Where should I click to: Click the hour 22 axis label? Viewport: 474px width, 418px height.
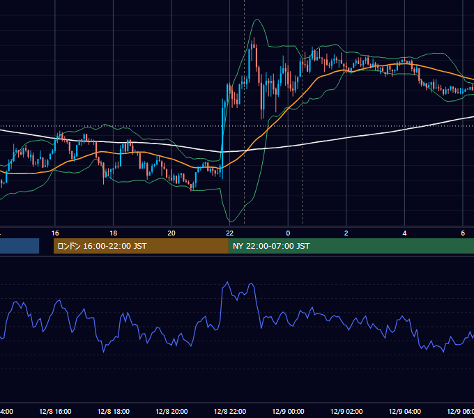230,233
